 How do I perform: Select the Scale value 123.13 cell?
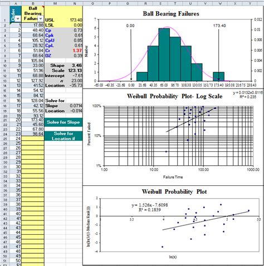(74, 71)
